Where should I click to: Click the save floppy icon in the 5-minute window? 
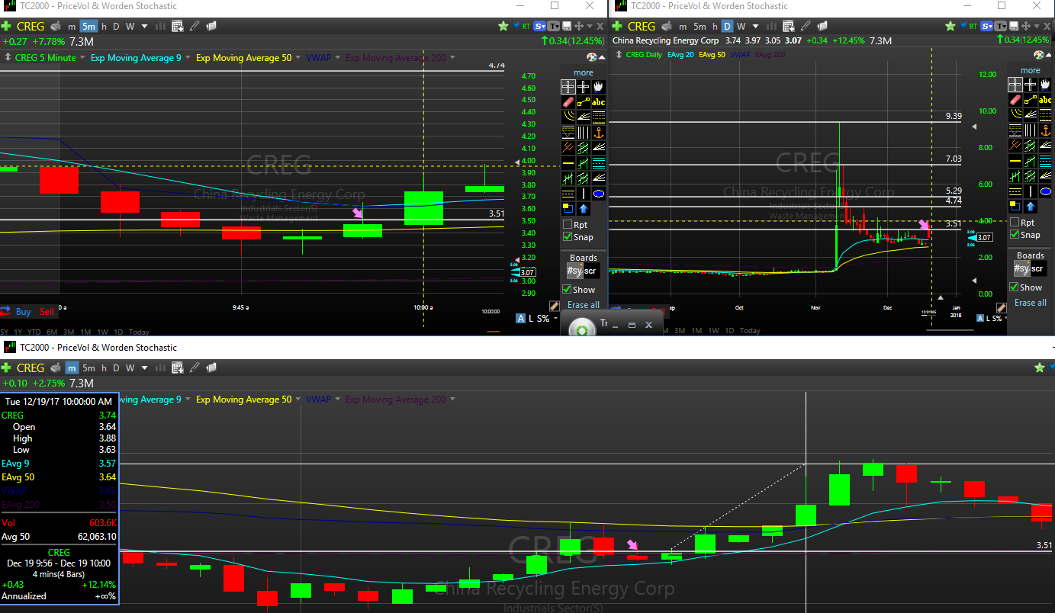coord(566,26)
